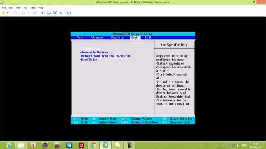This screenshot has width=266, height=149.
Task: Click the Send Ctrl+Alt+Del toolbar icon
Action: pos(15,13)
